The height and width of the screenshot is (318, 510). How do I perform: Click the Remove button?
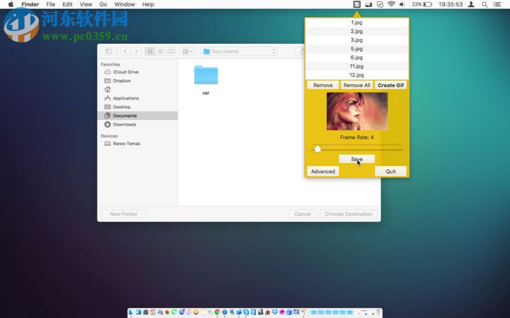click(x=323, y=85)
